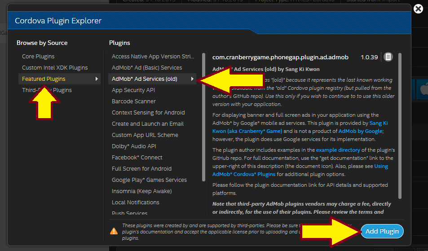Expand the Featured Plugins arrow

pyautogui.click(x=97, y=79)
